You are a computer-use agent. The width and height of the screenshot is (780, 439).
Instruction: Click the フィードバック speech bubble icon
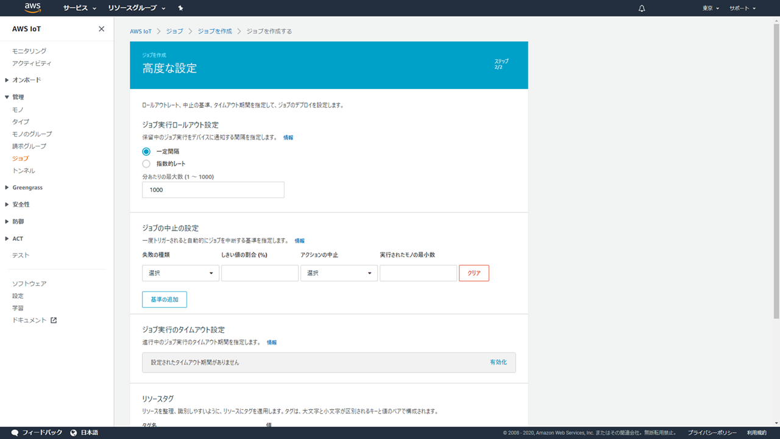[15, 432]
